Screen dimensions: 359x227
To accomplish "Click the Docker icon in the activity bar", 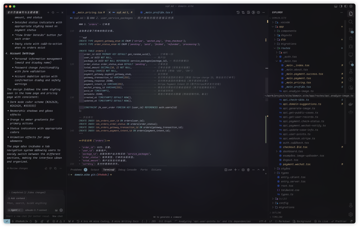I will [x=351, y=104].
